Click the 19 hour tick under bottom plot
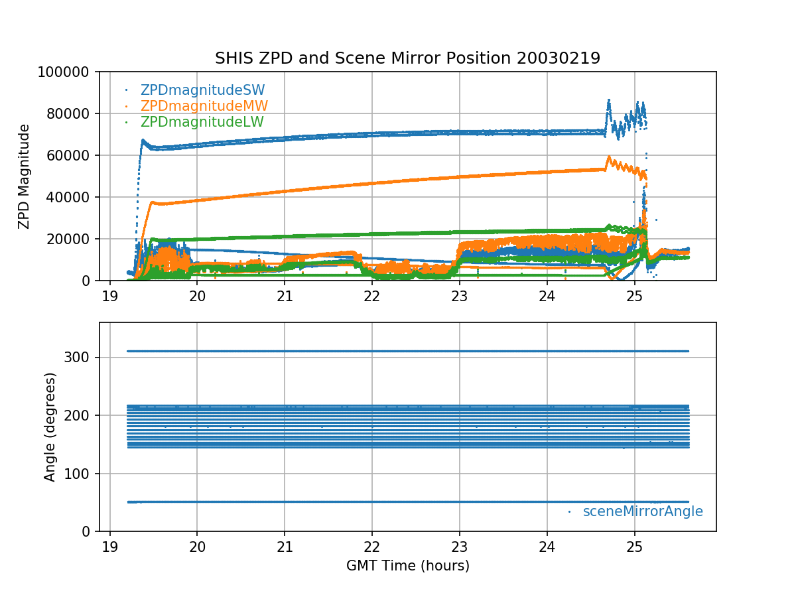 coord(109,546)
